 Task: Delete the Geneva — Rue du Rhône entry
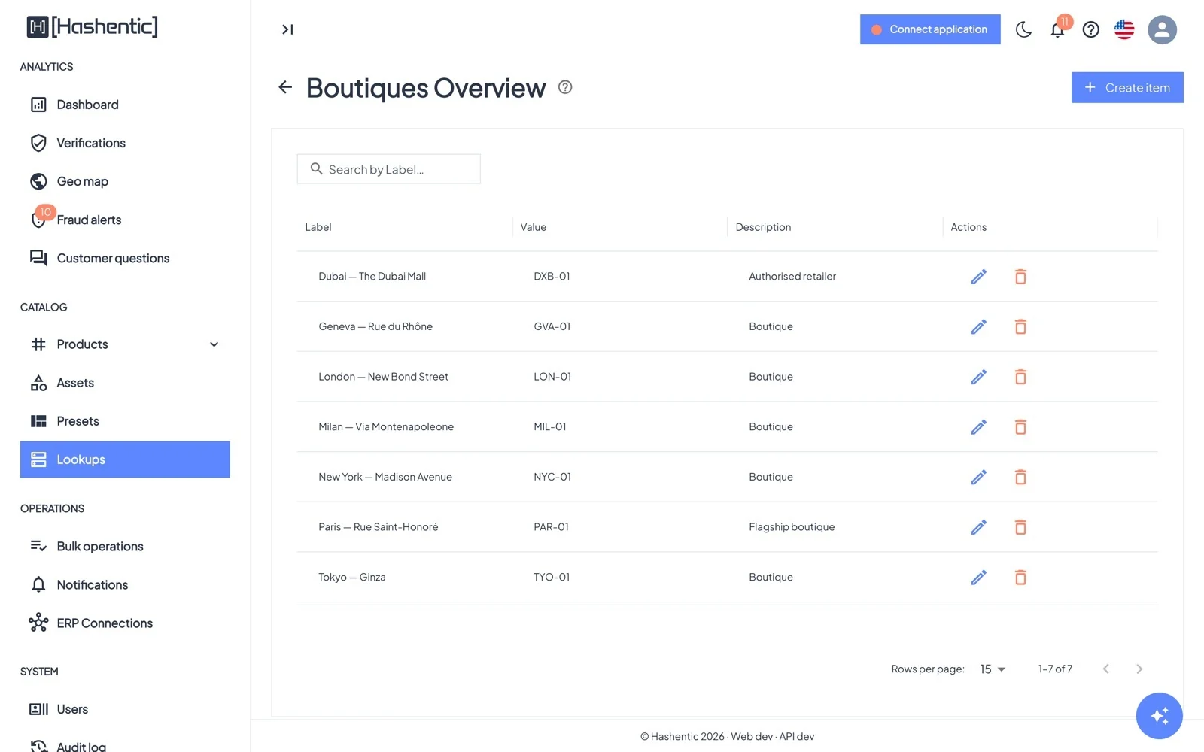(1020, 326)
